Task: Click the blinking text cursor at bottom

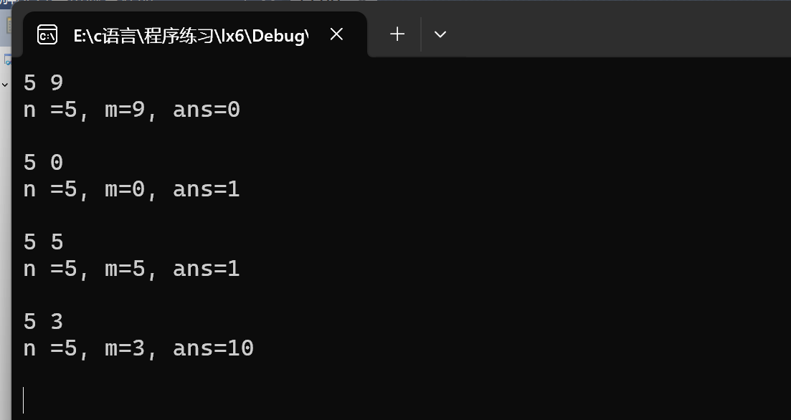Action: 24,400
